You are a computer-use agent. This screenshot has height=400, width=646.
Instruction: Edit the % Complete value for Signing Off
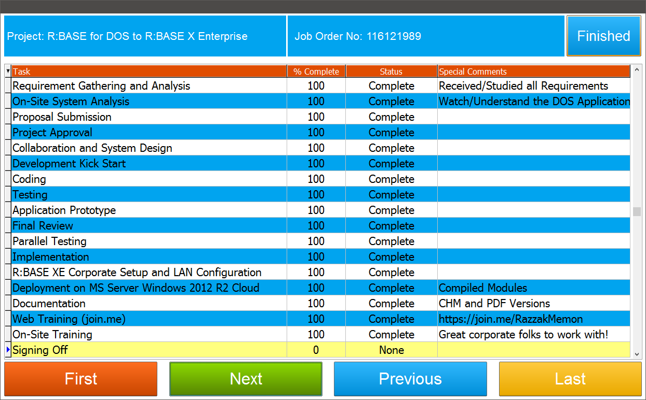[x=316, y=350]
